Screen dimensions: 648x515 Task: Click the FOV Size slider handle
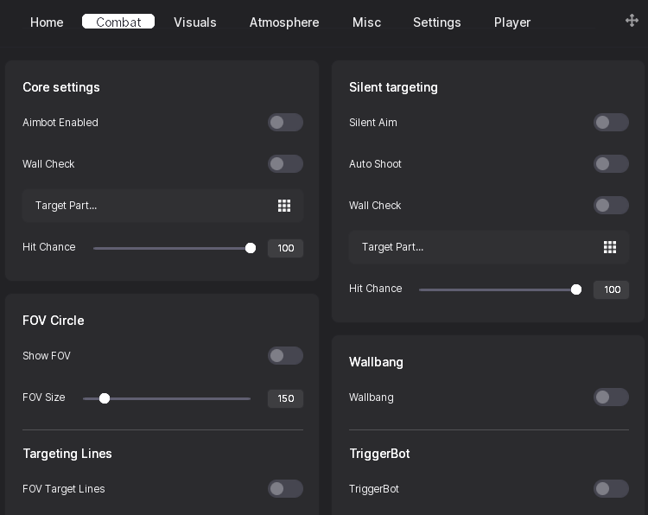pyautogui.click(x=105, y=398)
